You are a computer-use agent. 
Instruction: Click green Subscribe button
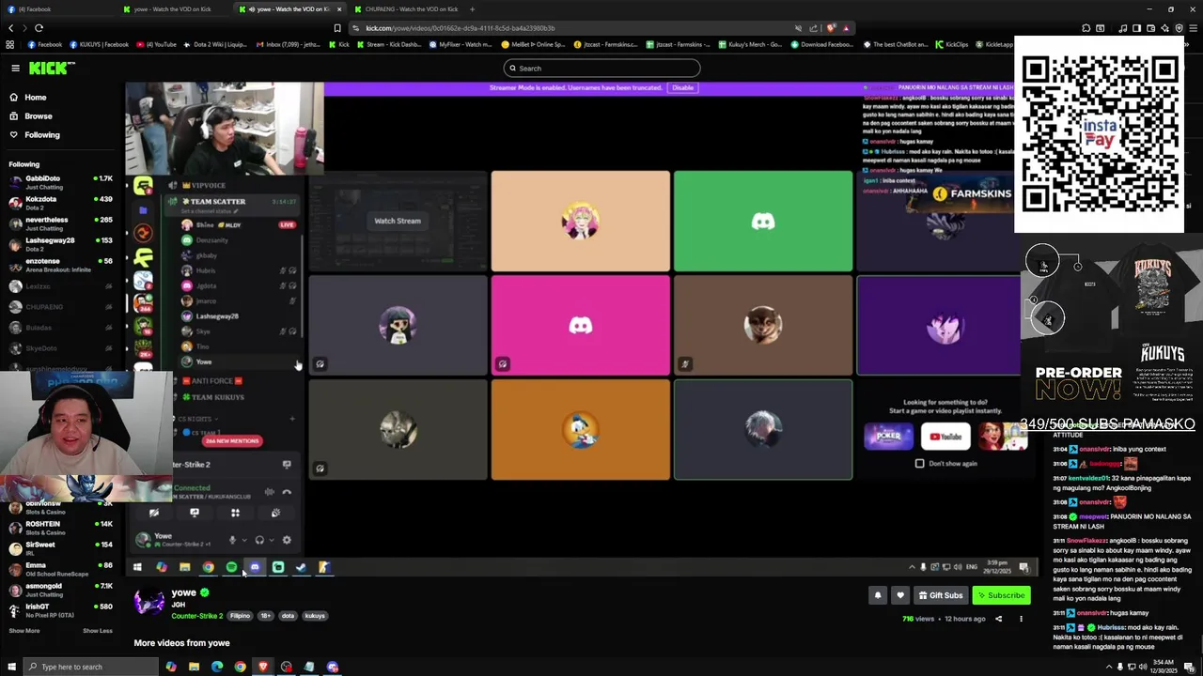pos(1001,595)
